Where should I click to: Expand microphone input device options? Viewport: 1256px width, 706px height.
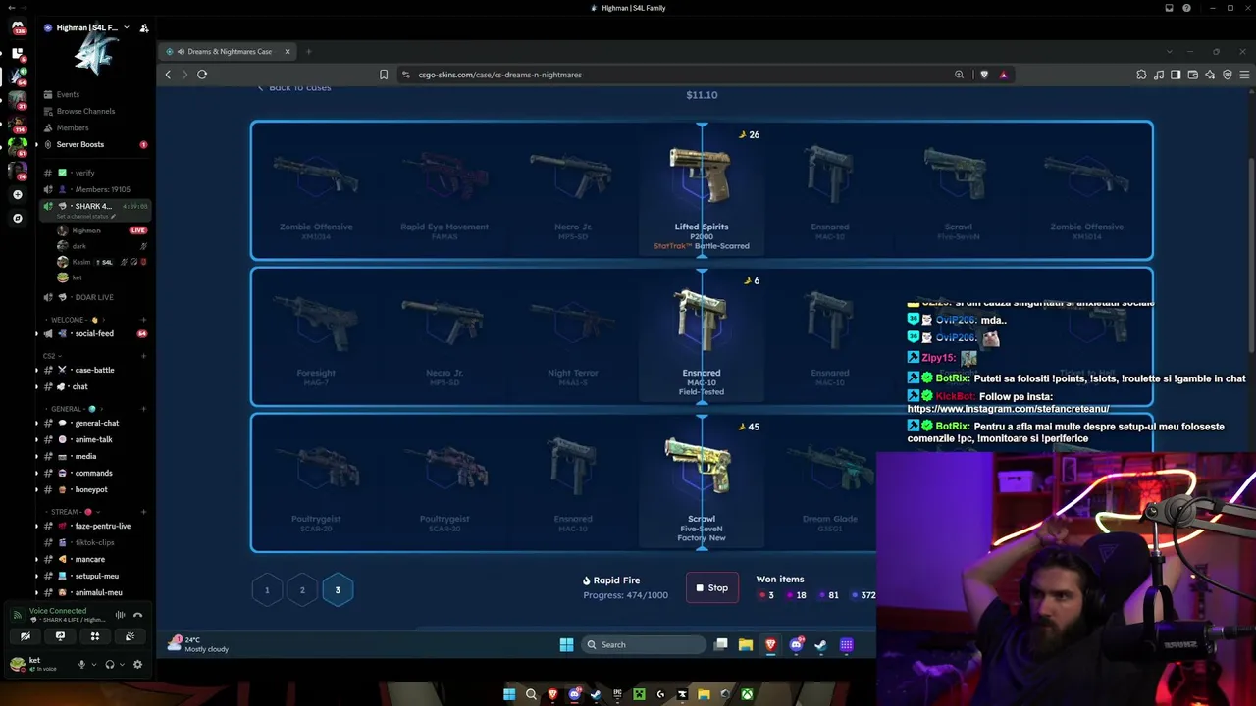(94, 664)
